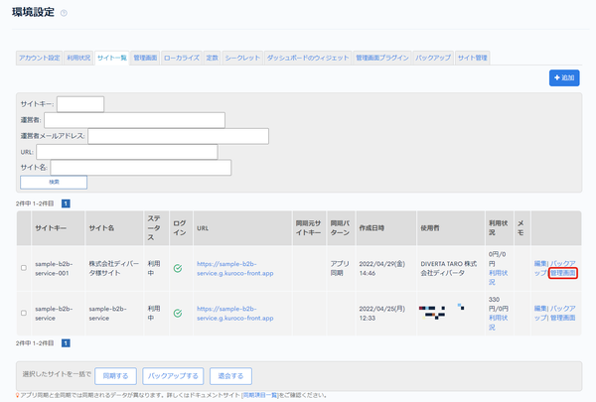The height and width of the screenshot is (402, 596).
Task: Open 管理画面 link for sample-b2b-service-001
Action: (563, 273)
